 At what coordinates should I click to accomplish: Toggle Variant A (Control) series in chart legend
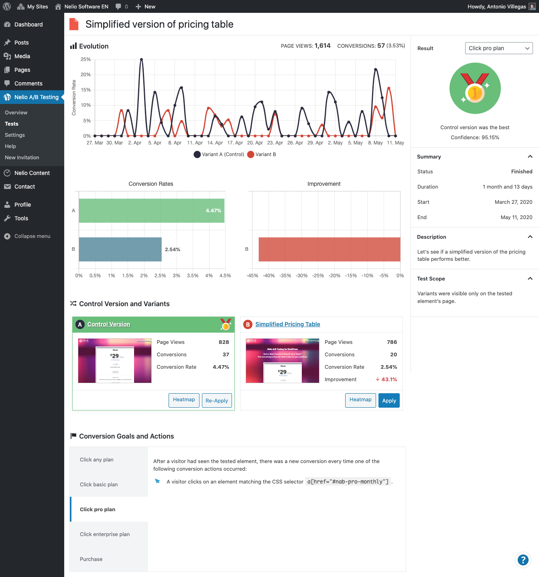(x=219, y=154)
